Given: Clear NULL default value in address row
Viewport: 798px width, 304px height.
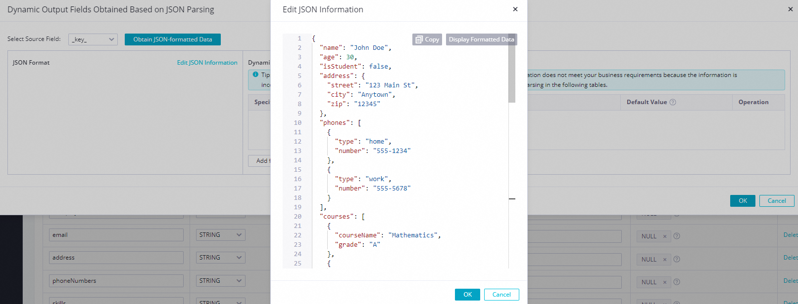Looking at the screenshot, I should point(665,260).
